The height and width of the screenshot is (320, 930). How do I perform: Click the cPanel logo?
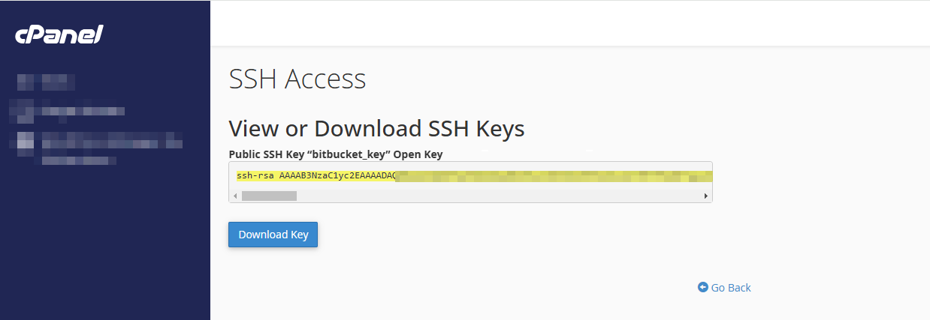click(x=59, y=34)
